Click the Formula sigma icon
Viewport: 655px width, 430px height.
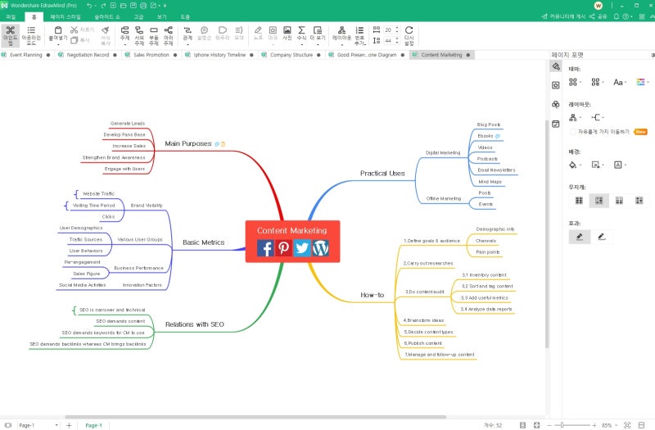tap(301, 30)
